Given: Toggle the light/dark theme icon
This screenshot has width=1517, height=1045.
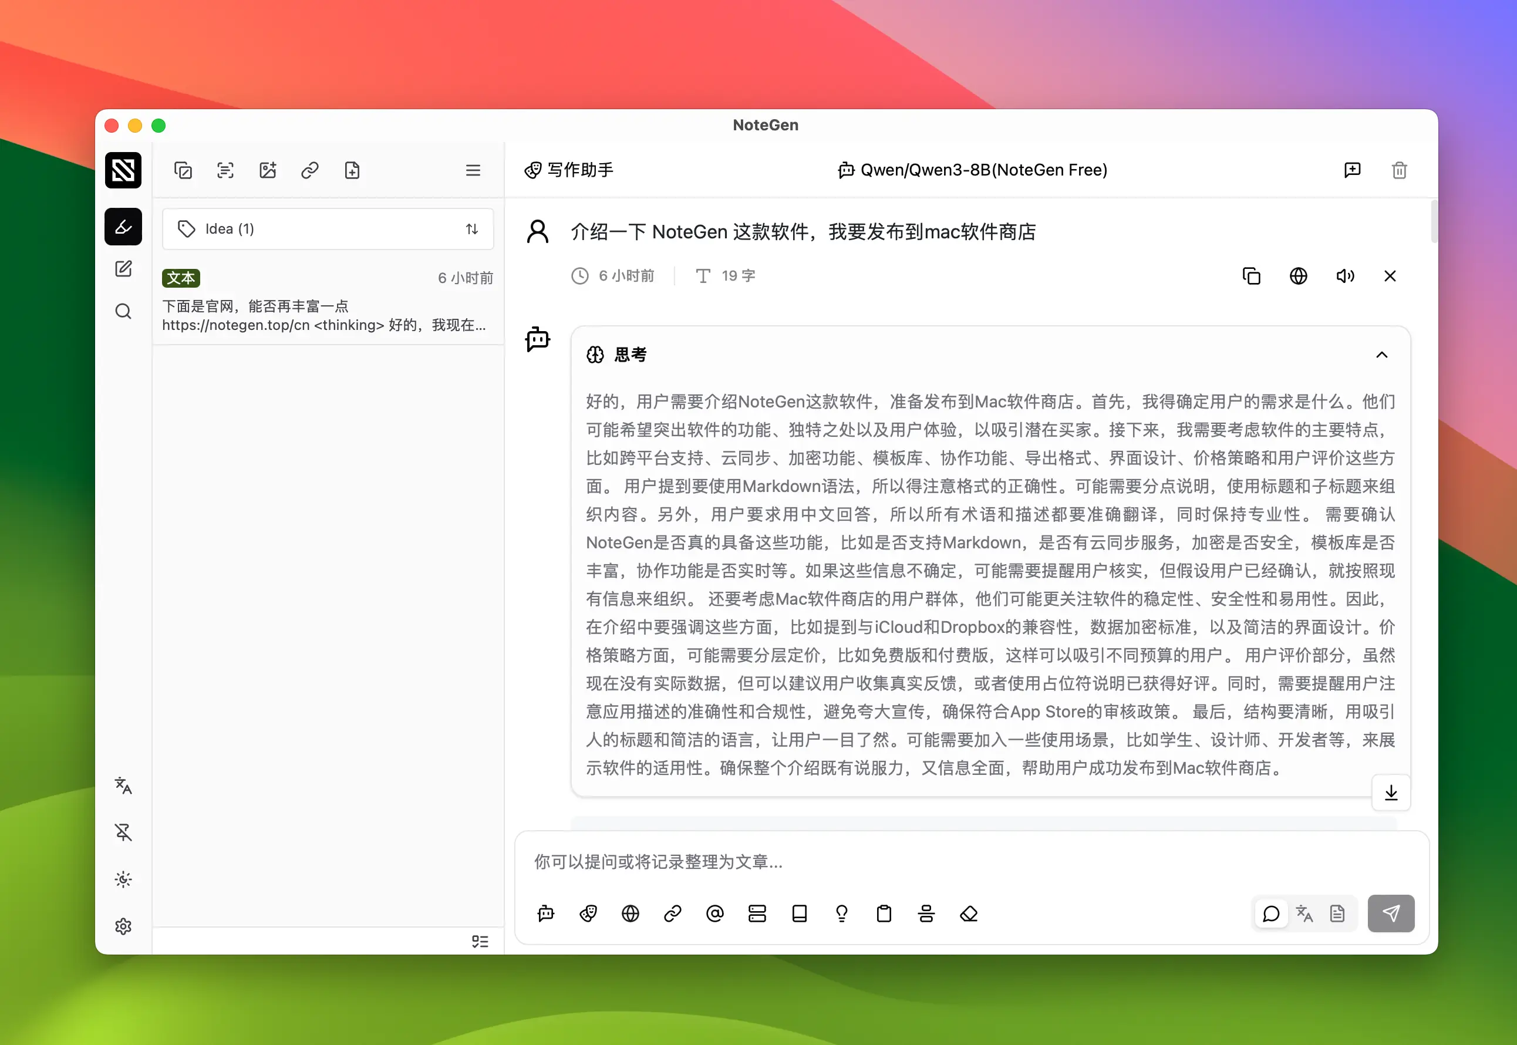Looking at the screenshot, I should [x=123, y=879].
